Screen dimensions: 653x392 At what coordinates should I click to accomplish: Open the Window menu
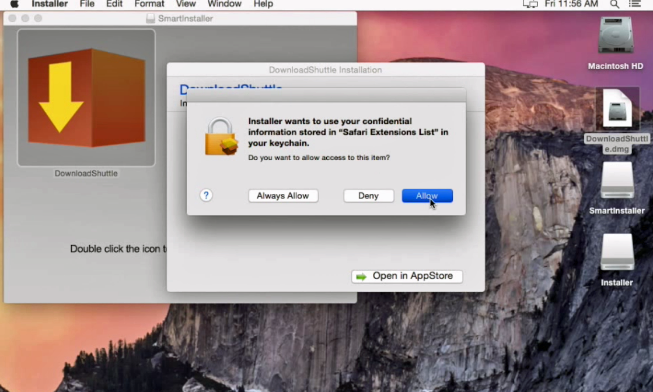point(225,4)
